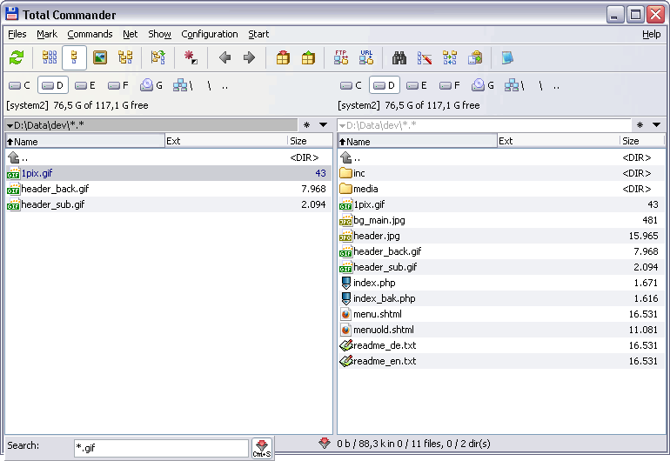This screenshot has width=670, height=461.
Task: Select header_sub.gif in left panel
Action: [168, 204]
